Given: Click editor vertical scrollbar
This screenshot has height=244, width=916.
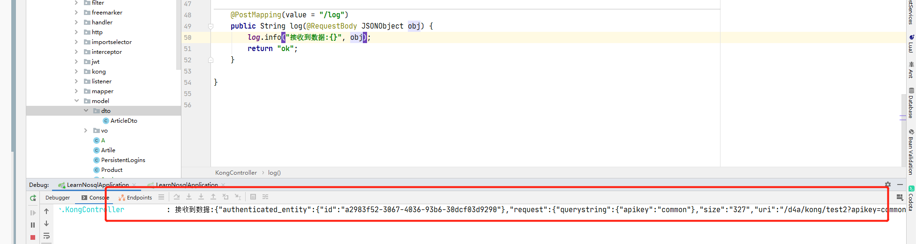Looking at the screenshot, I should 903,130.
